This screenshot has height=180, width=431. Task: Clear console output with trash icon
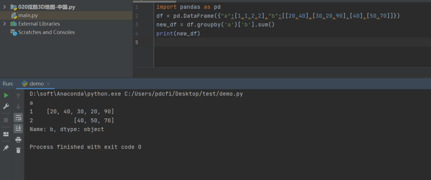pos(18,150)
